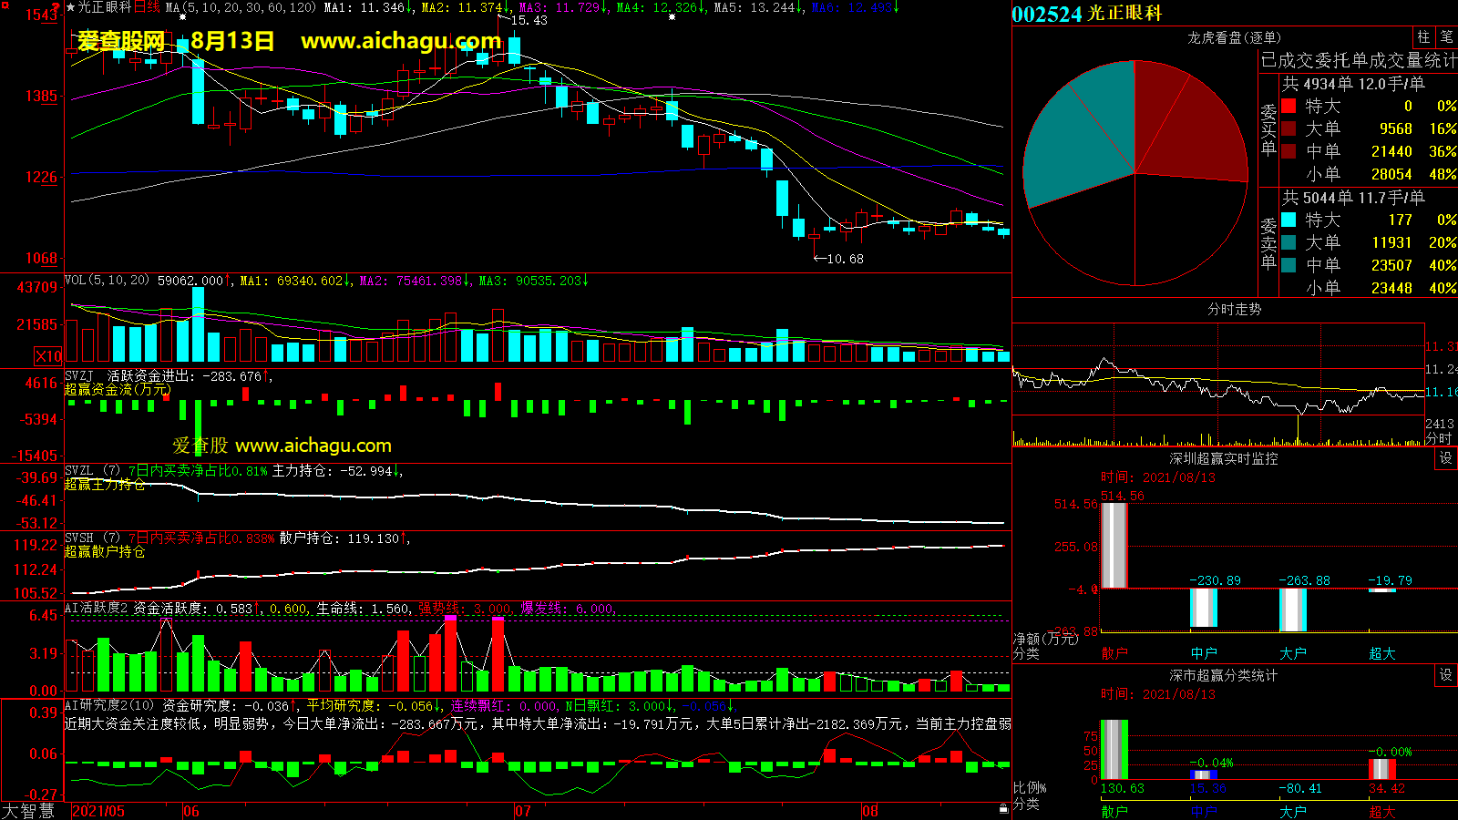Screen dimensions: 1458x820
Task: Click the star icon before 光正眼科
Action: [71, 7]
